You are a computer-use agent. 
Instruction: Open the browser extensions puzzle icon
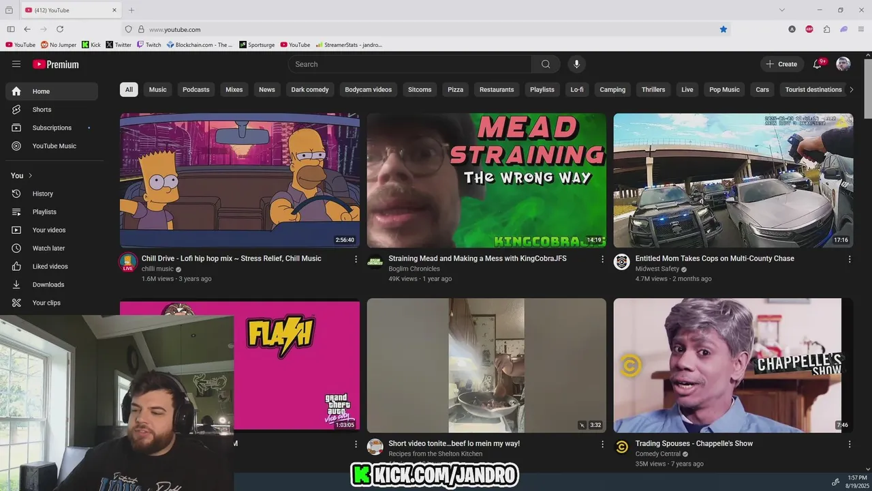pyautogui.click(x=826, y=29)
